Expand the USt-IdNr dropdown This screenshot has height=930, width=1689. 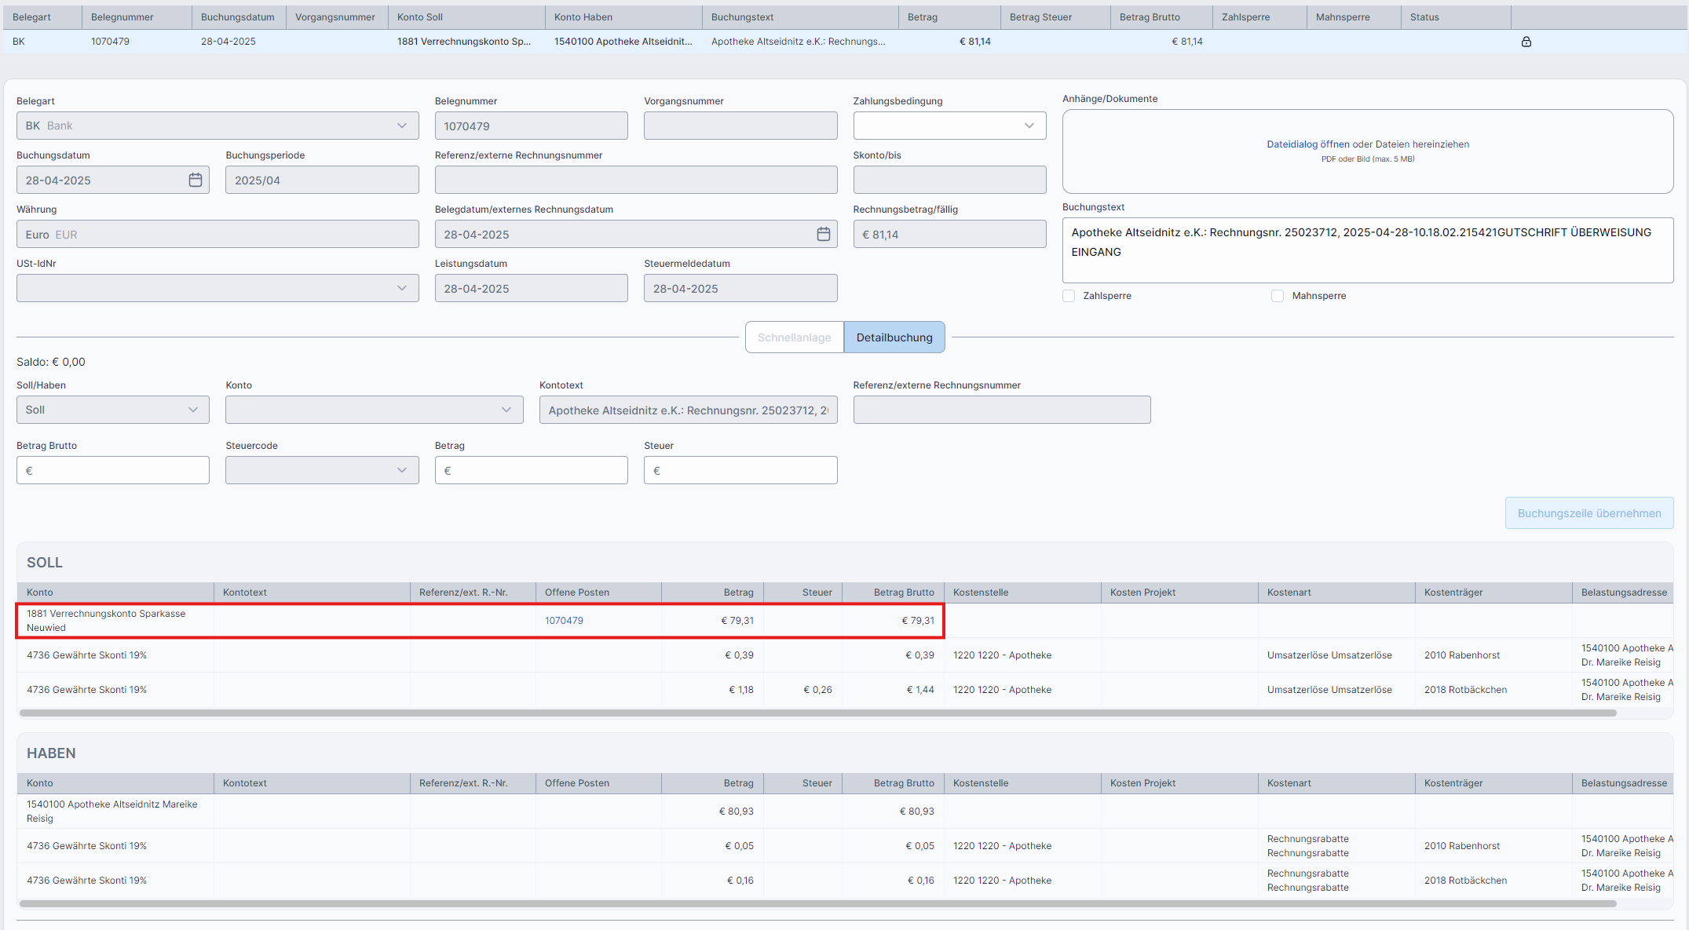tap(217, 288)
